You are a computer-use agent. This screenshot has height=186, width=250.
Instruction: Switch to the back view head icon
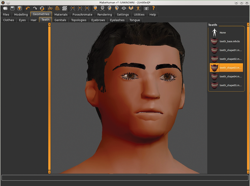(x=102, y=8)
